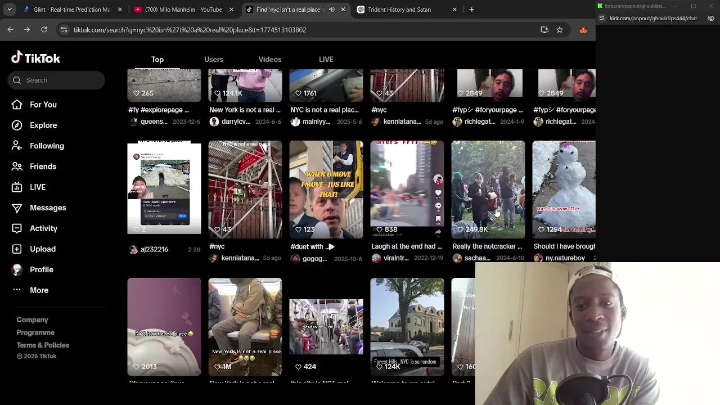The width and height of the screenshot is (720, 405).
Task: Open Profile in sidebar
Action: 41,269
